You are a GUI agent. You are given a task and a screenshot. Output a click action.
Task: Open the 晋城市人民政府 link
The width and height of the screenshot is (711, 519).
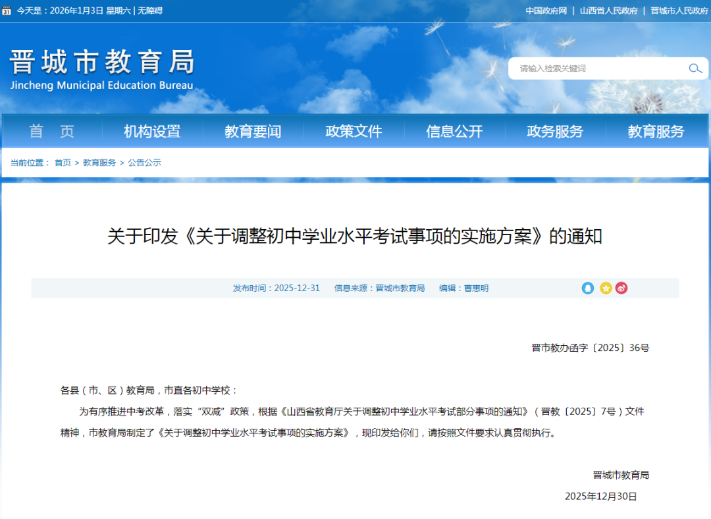pos(679,11)
